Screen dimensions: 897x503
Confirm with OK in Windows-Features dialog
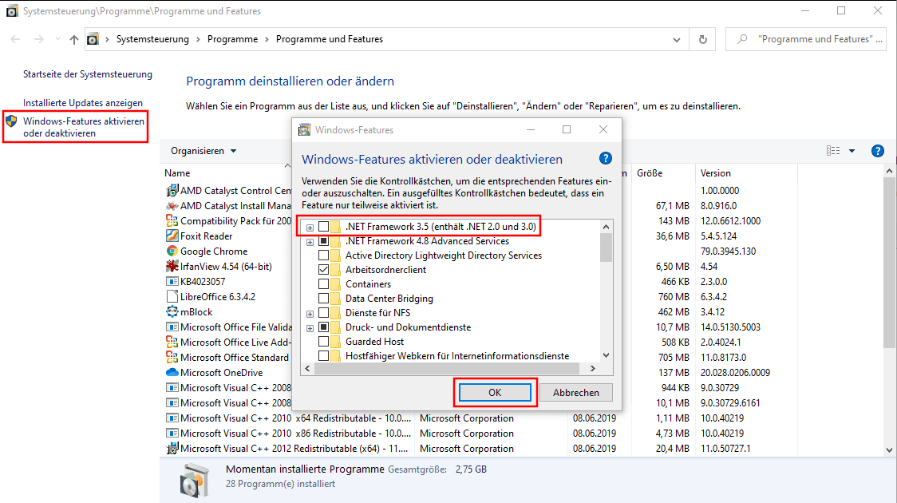coord(495,392)
